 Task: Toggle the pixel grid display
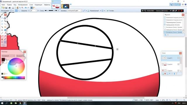pos(32,8)
